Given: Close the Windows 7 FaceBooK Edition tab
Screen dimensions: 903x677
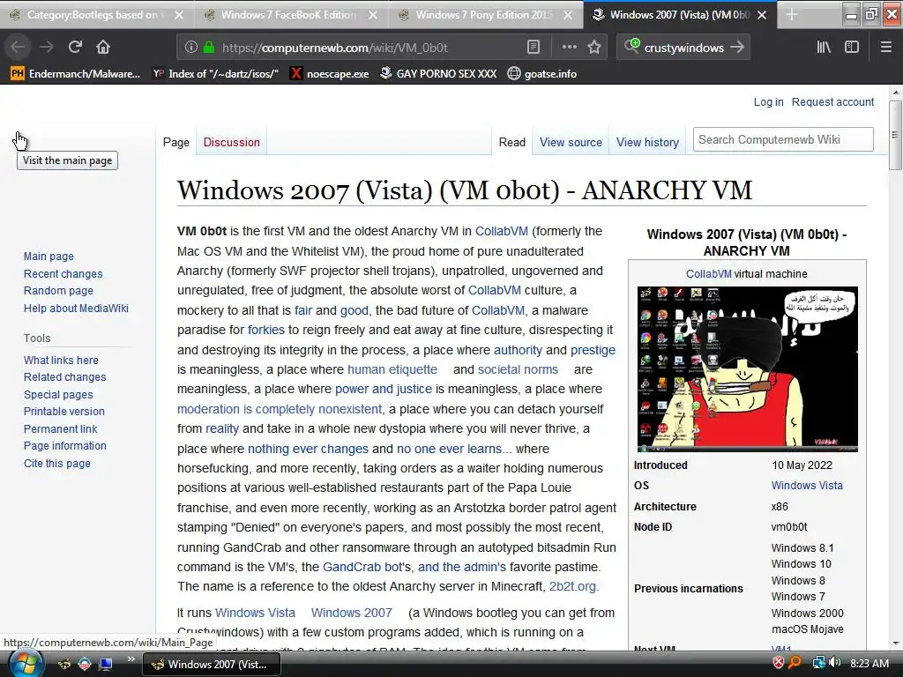Looking at the screenshot, I should (373, 15).
